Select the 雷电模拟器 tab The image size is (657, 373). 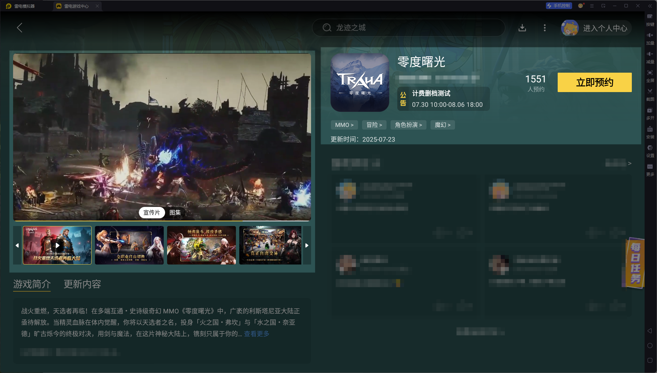21,6
